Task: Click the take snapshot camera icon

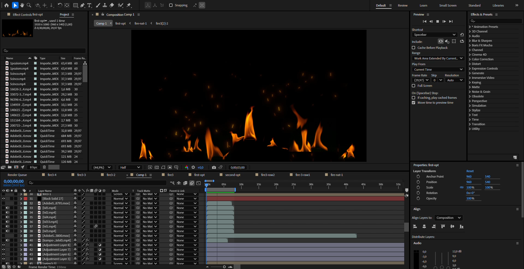Action: [x=214, y=167]
